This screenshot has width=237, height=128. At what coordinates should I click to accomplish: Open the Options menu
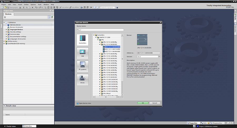click(x=33, y=4)
